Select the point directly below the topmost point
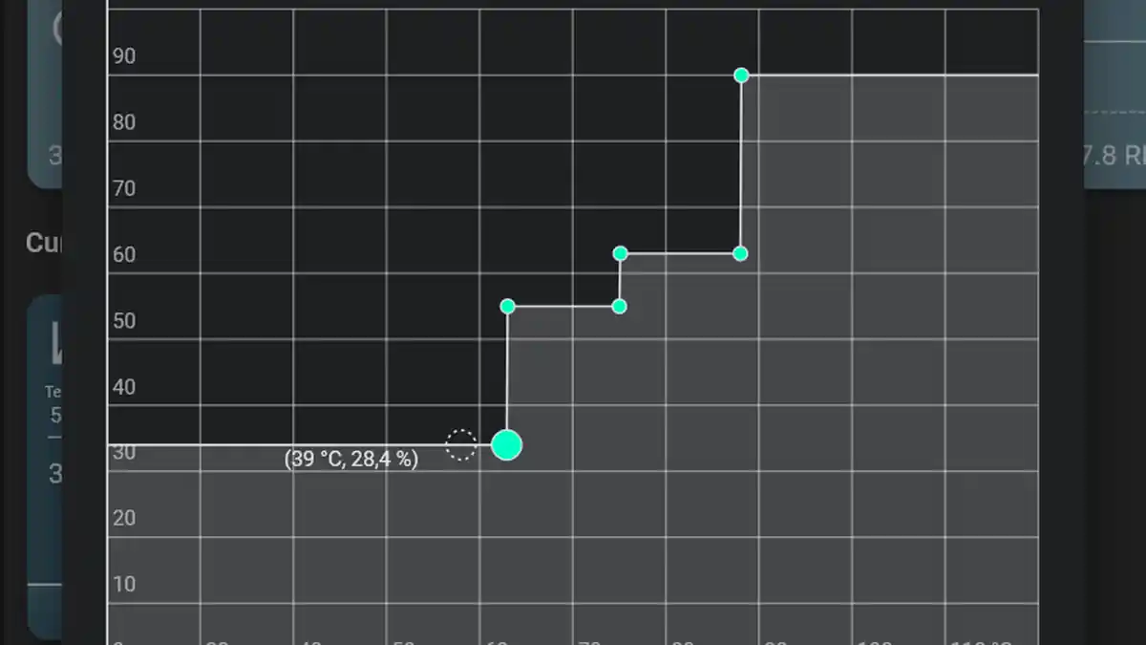Screen dimensions: 1146x645 (x=740, y=253)
